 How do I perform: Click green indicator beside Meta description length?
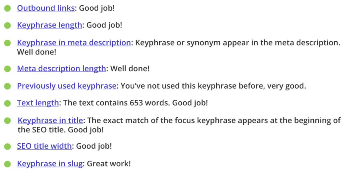tap(8, 69)
